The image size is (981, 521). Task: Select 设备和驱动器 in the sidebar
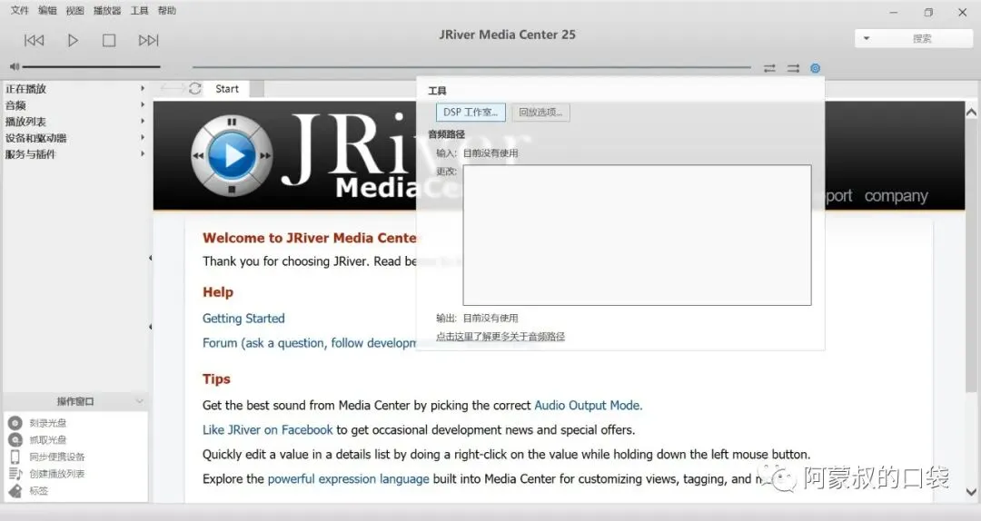tap(35, 138)
